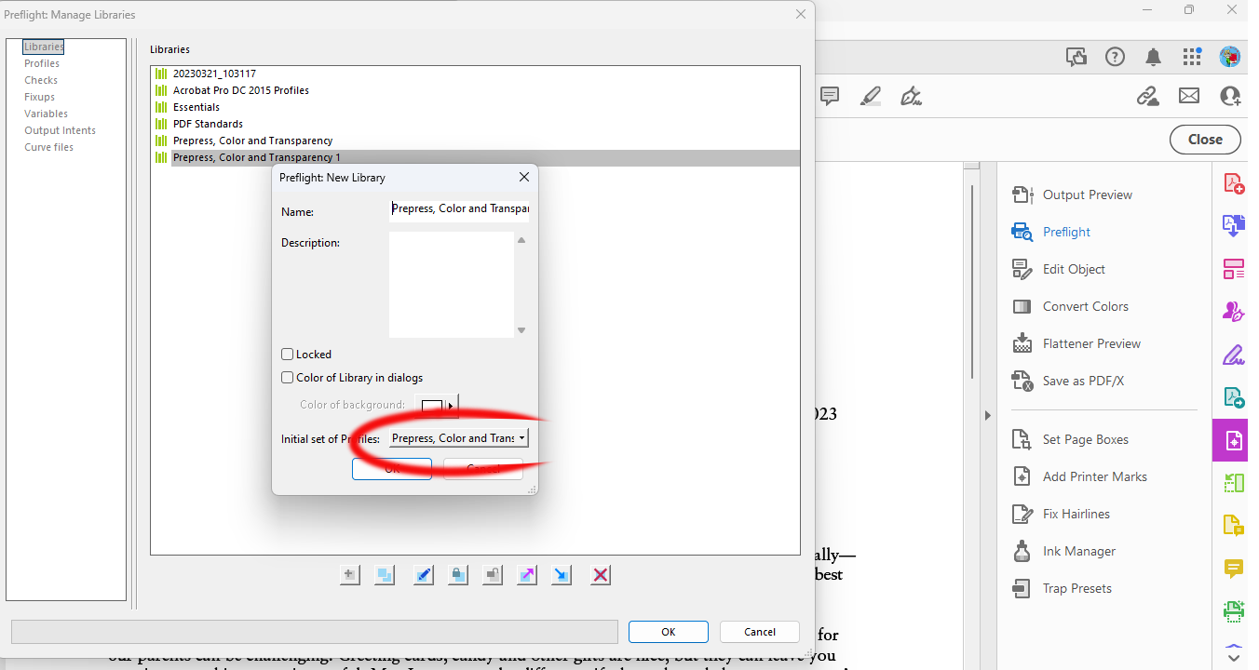Check Color of Library in dialogs

(x=287, y=377)
